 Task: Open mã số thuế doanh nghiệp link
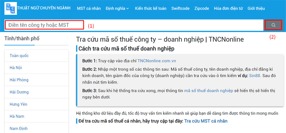click(208, 91)
